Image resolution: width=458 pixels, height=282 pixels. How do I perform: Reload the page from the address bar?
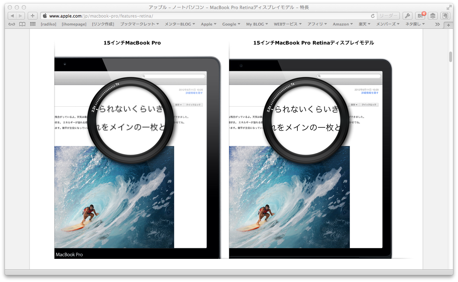pos(373,16)
